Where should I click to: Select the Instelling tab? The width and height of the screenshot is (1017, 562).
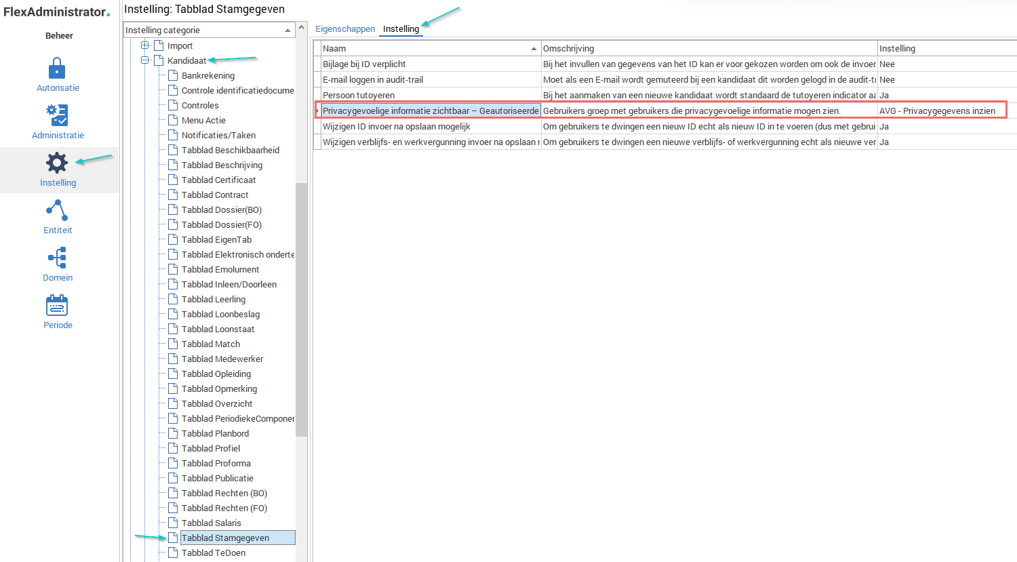401,29
